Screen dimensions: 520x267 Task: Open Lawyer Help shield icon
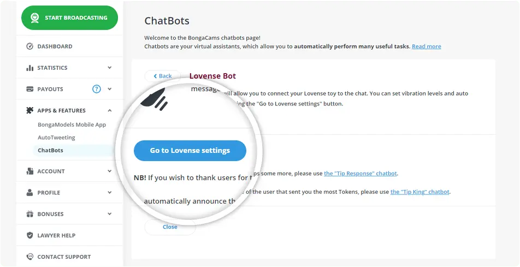[x=29, y=235]
